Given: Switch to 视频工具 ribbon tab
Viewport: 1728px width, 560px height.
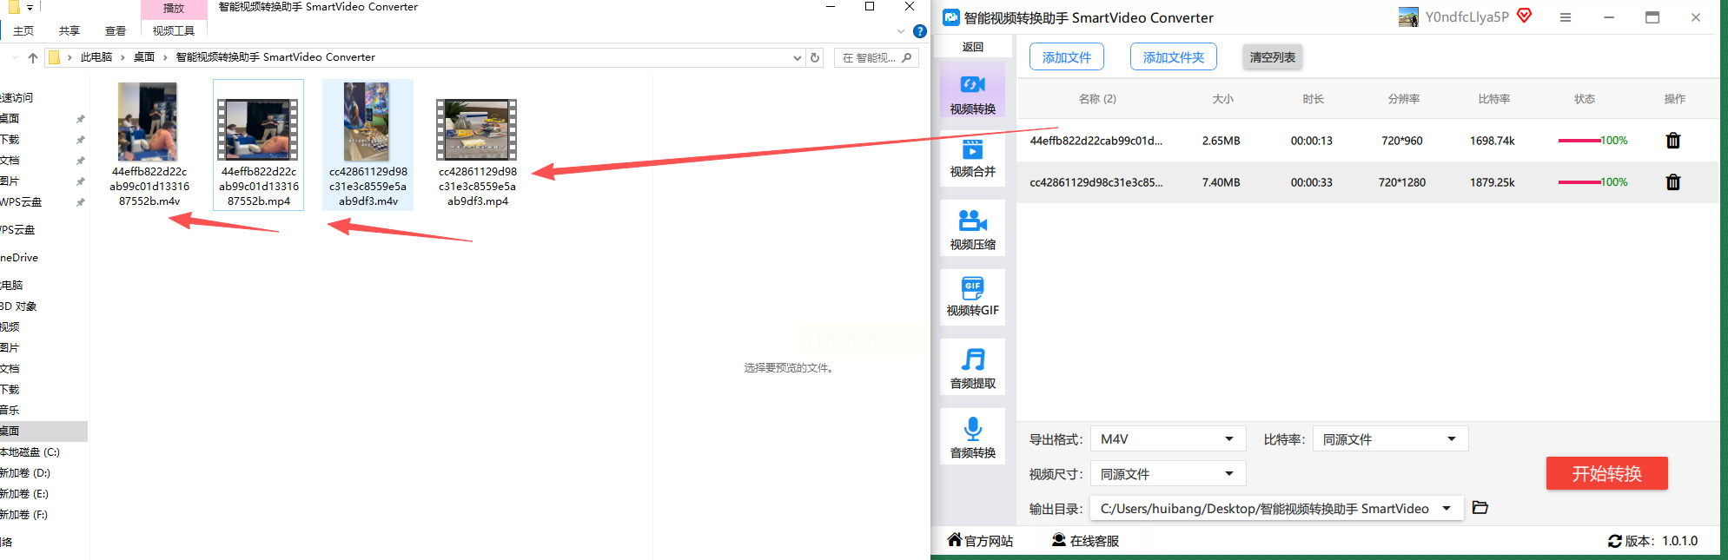Looking at the screenshot, I should pyautogui.click(x=174, y=31).
